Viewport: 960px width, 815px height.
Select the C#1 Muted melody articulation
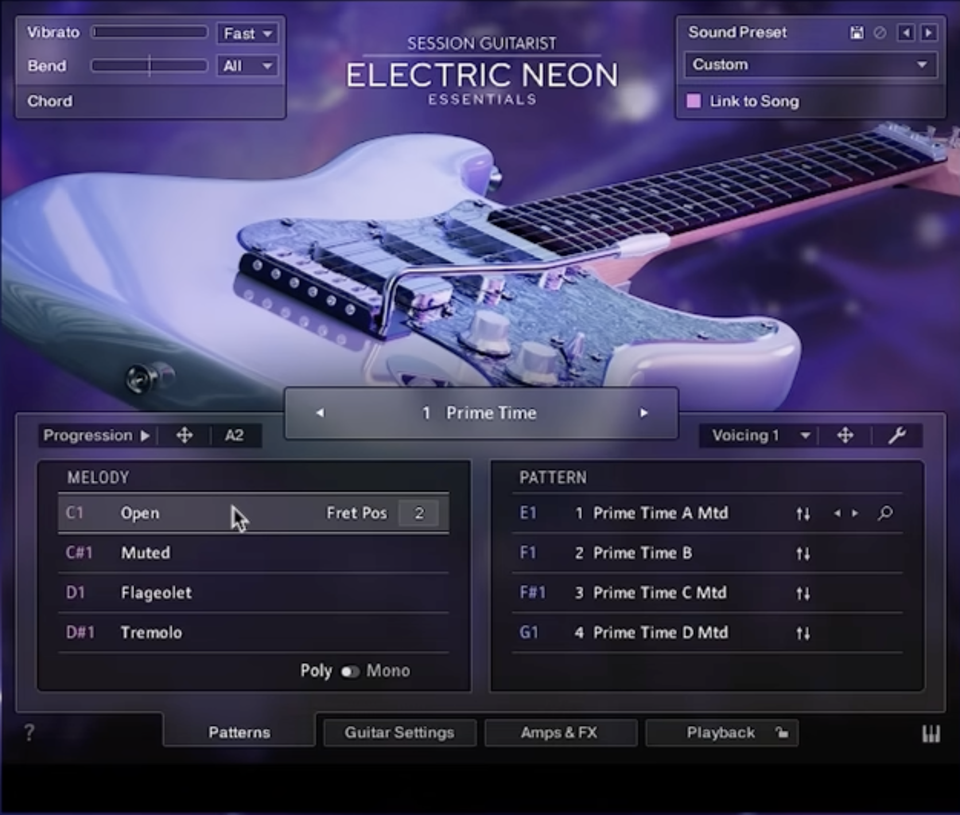point(253,553)
